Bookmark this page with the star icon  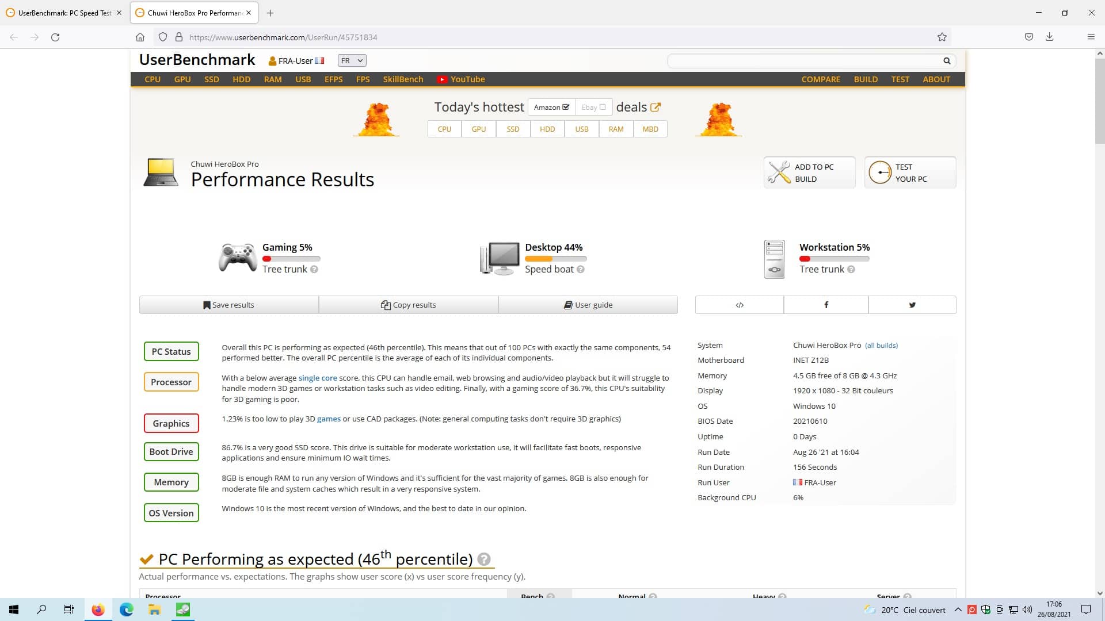point(942,37)
